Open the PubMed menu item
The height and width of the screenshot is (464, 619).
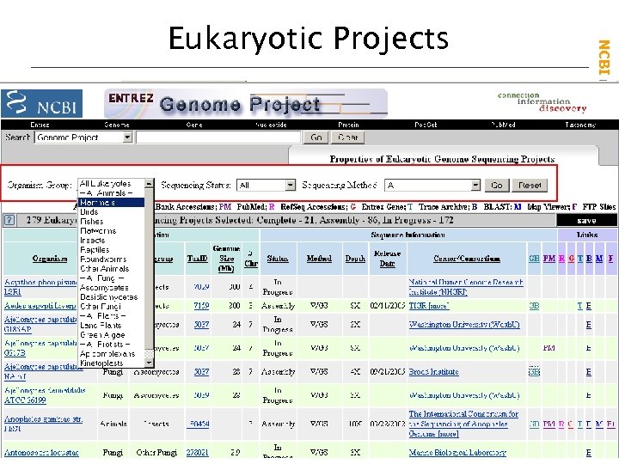pyautogui.click(x=503, y=125)
